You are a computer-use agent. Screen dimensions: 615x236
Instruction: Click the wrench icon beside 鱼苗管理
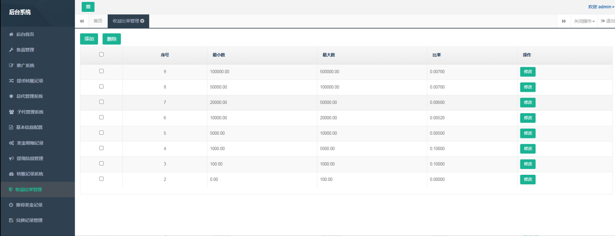click(x=11, y=50)
